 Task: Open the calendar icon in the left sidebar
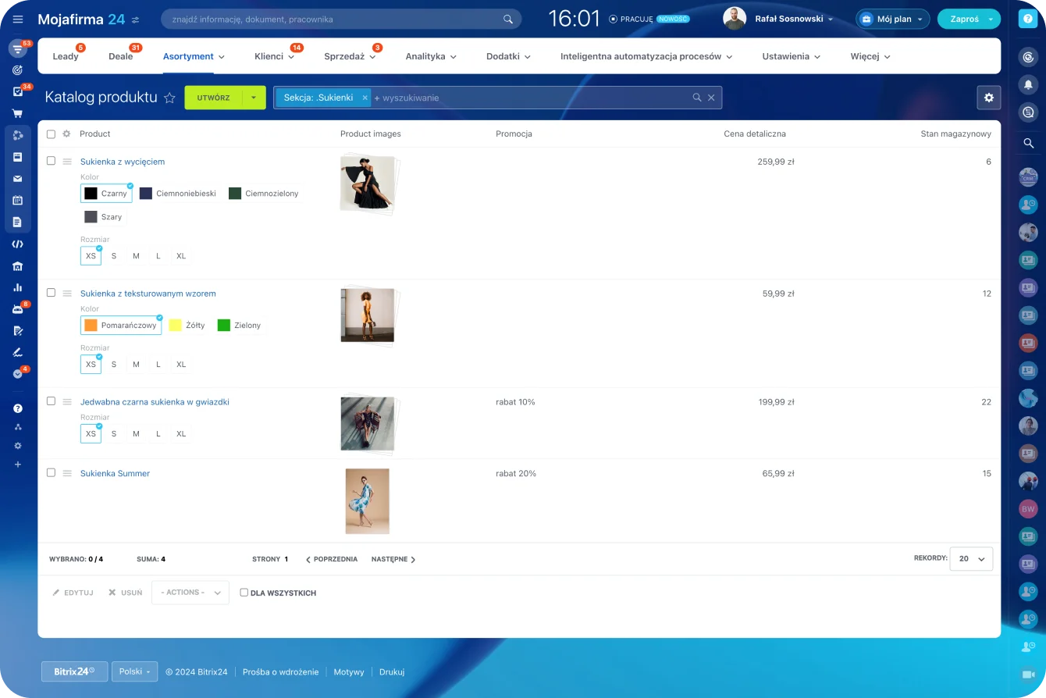tap(17, 200)
